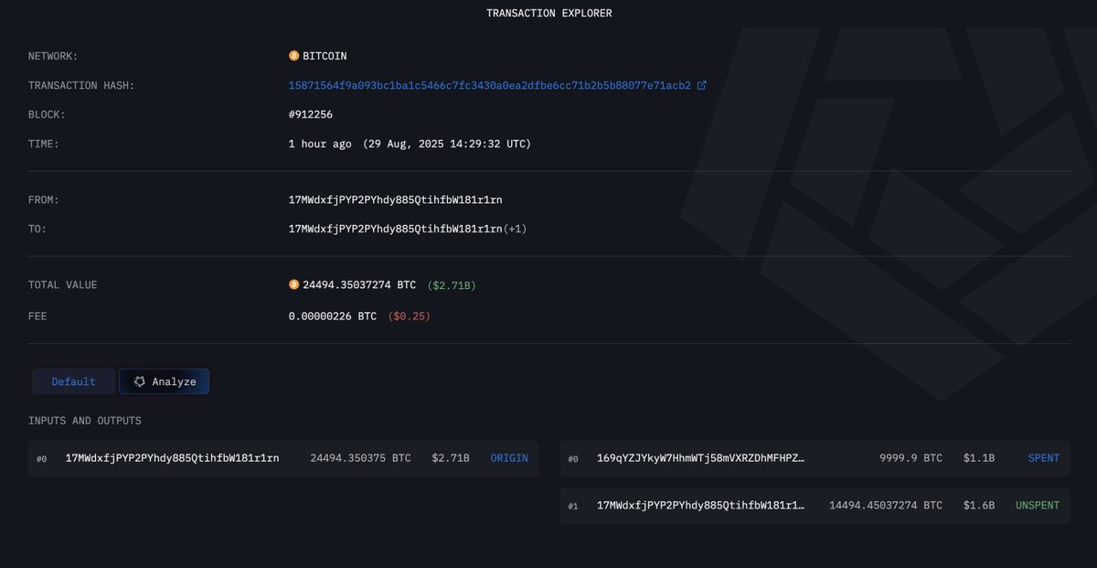Viewport: 1097px width, 568px height.
Task: Click the Bitcoin icon next to total value
Action: coord(294,284)
